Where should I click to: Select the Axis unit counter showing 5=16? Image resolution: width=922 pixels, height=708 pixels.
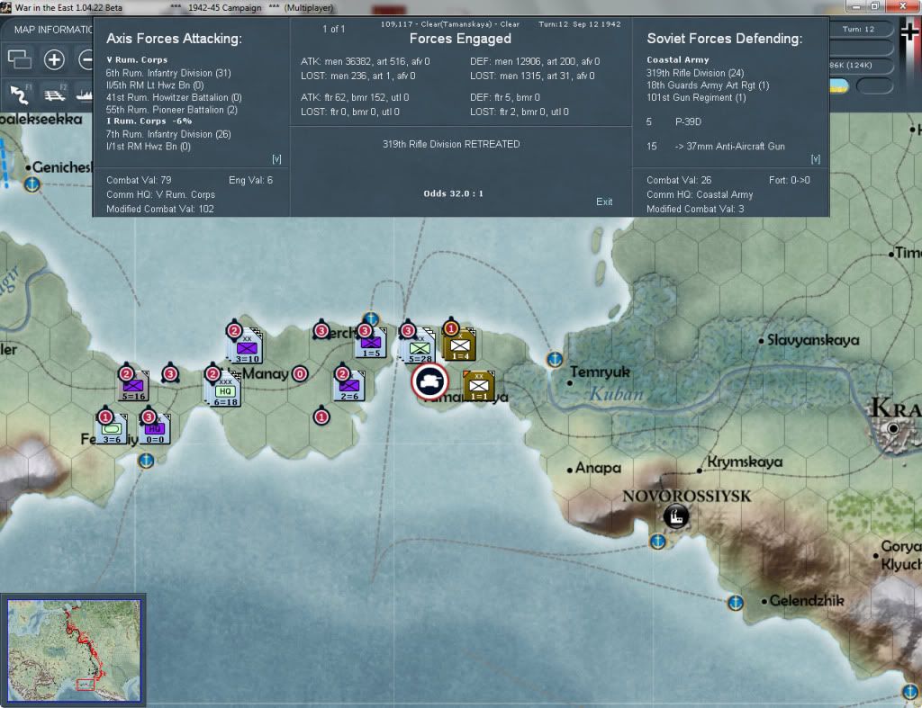(133, 385)
